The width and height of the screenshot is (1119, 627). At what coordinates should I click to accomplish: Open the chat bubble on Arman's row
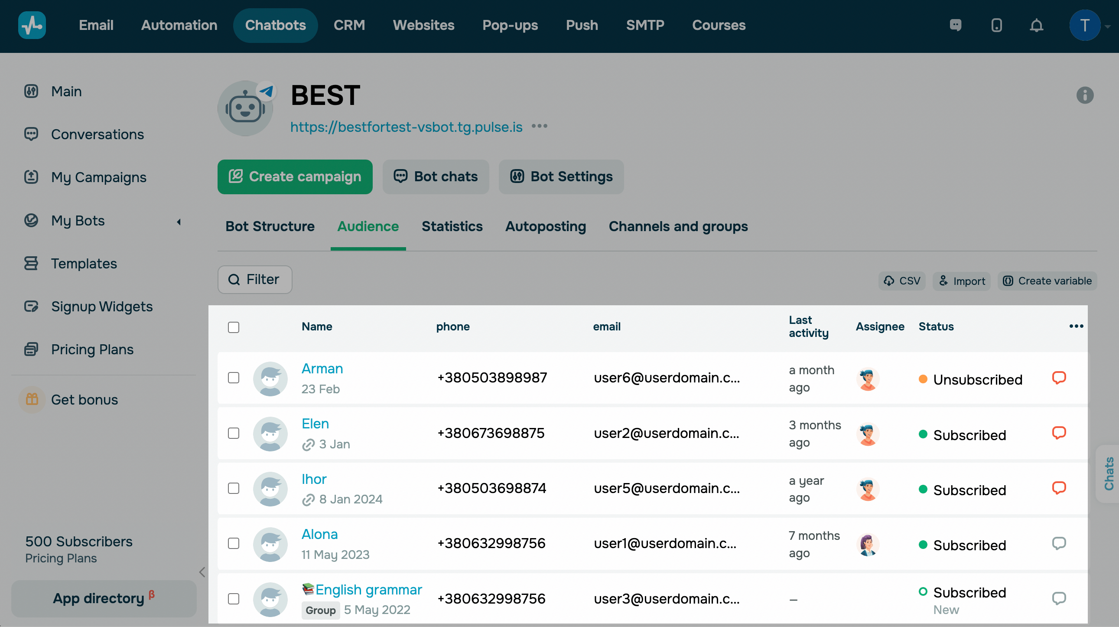tap(1059, 378)
